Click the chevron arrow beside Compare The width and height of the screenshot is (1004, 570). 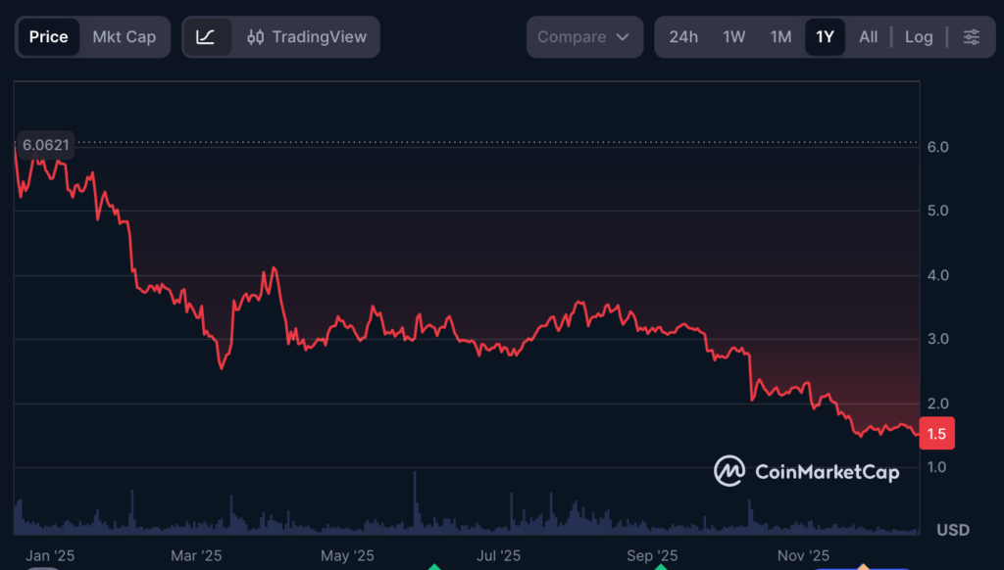point(623,37)
